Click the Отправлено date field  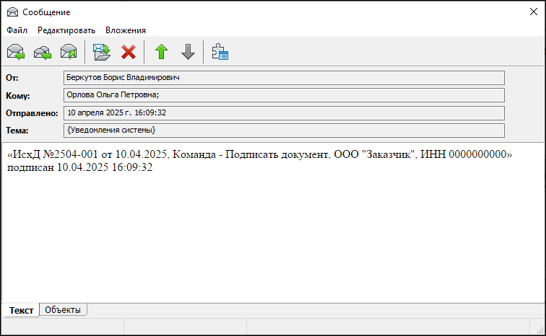284,112
